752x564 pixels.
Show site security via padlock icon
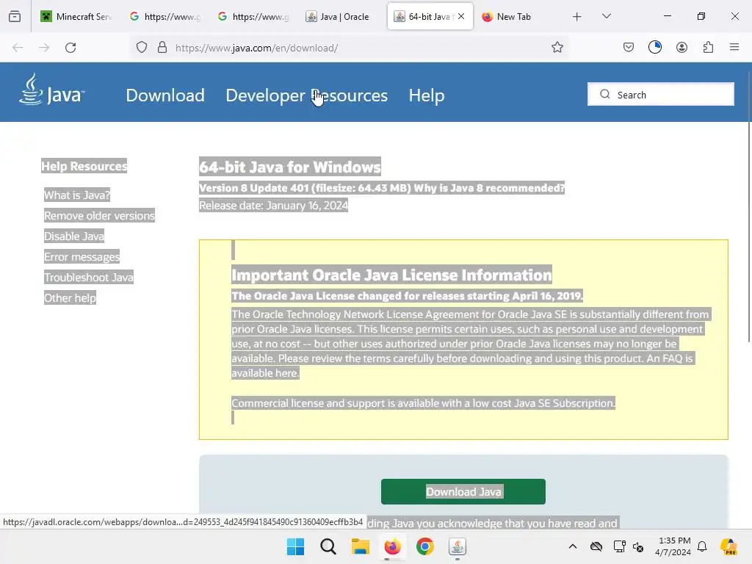[162, 48]
